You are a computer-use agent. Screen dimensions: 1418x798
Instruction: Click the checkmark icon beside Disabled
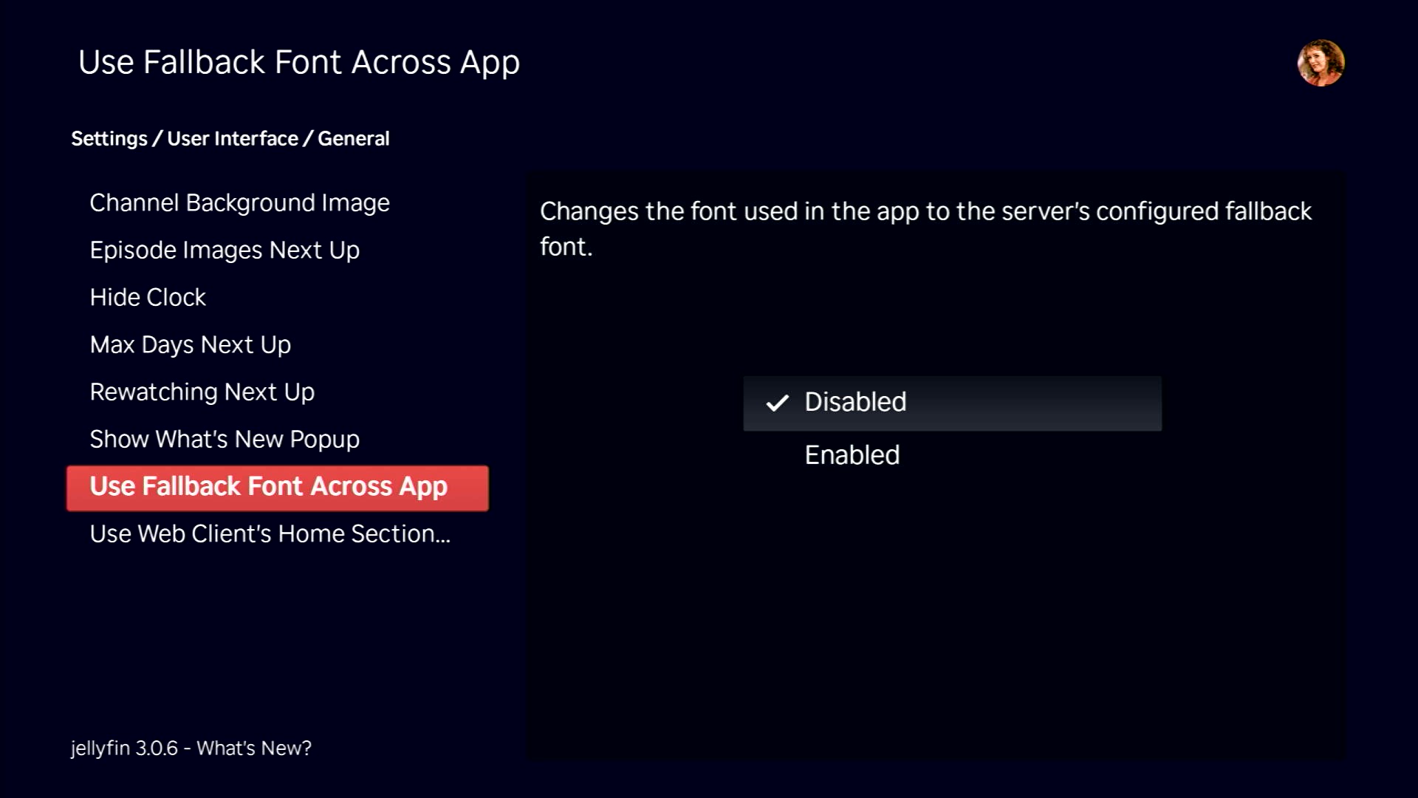[777, 403]
